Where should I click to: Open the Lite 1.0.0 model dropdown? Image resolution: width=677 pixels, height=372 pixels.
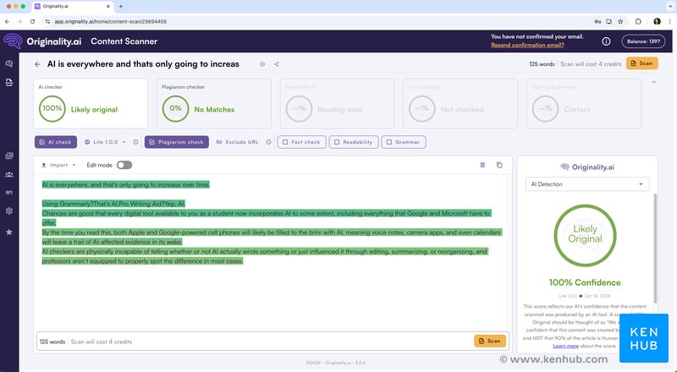click(x=105, y=142)
